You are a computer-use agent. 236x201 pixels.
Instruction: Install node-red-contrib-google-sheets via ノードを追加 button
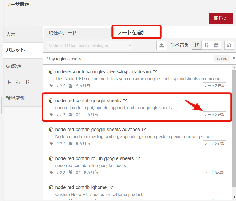214,114
